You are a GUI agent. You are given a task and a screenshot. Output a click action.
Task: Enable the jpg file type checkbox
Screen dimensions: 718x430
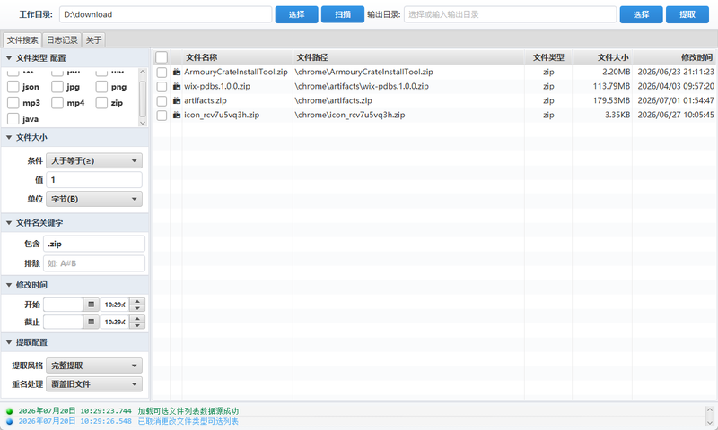(x=57, y=87)
